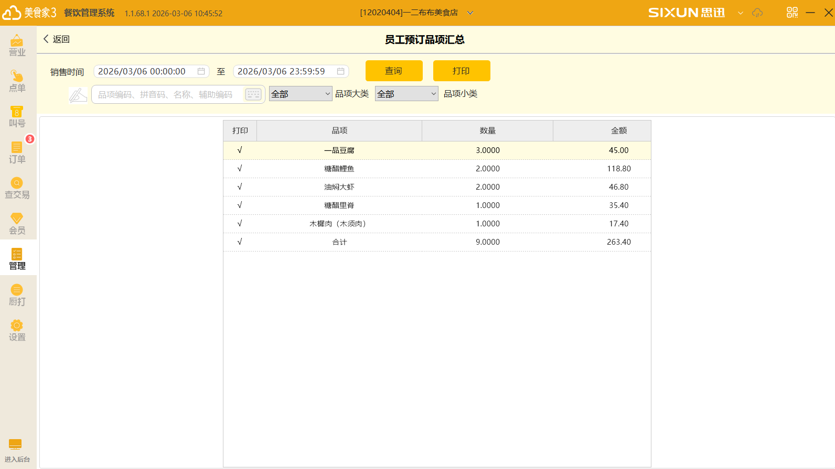Click the 打印 print button
Viewport: 835px width, 469px height.
(x=462, y=71)
